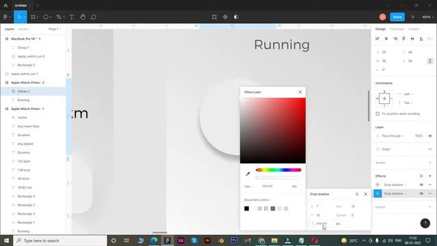The height and width of the screenshot is (246, 437).
Task: Align right using the alignment icon
Action: [x=395, y=39]
